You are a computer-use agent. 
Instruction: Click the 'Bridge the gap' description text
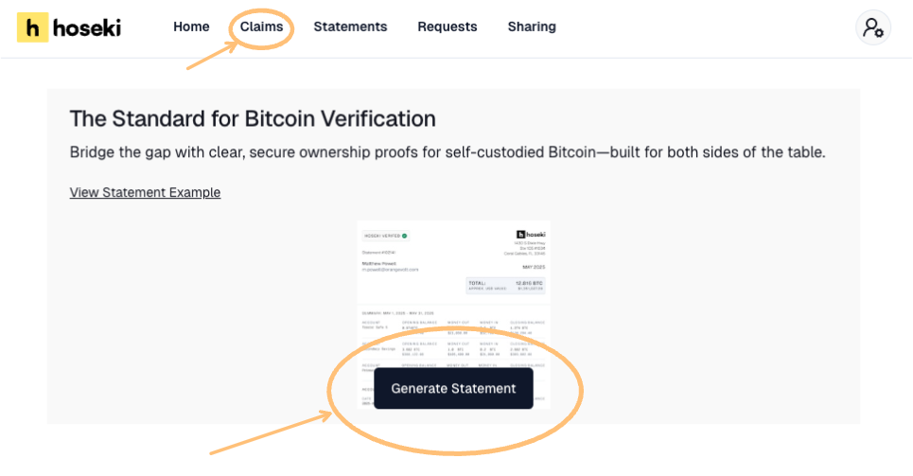coord(448,152)
